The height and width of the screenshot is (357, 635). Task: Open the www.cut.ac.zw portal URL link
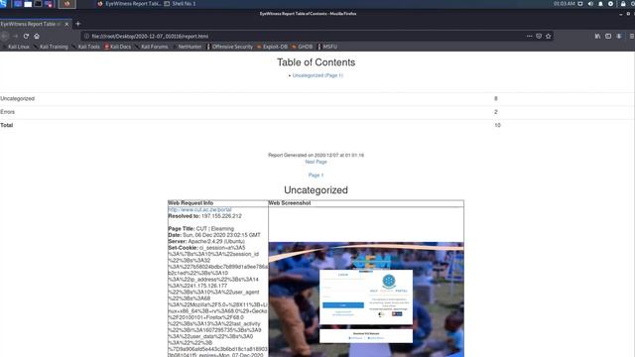coord(199,209)
